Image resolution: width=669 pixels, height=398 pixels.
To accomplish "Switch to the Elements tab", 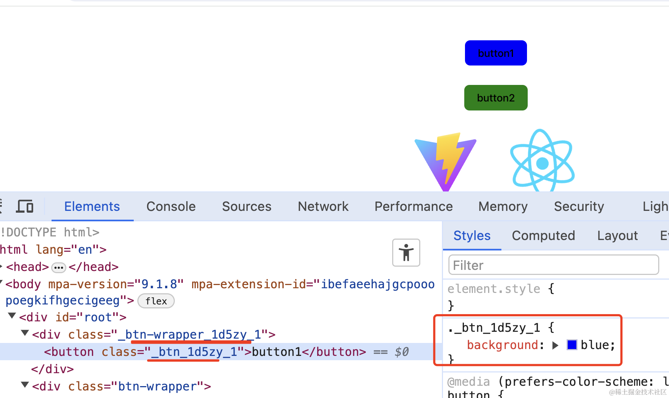I will point(92,207).
